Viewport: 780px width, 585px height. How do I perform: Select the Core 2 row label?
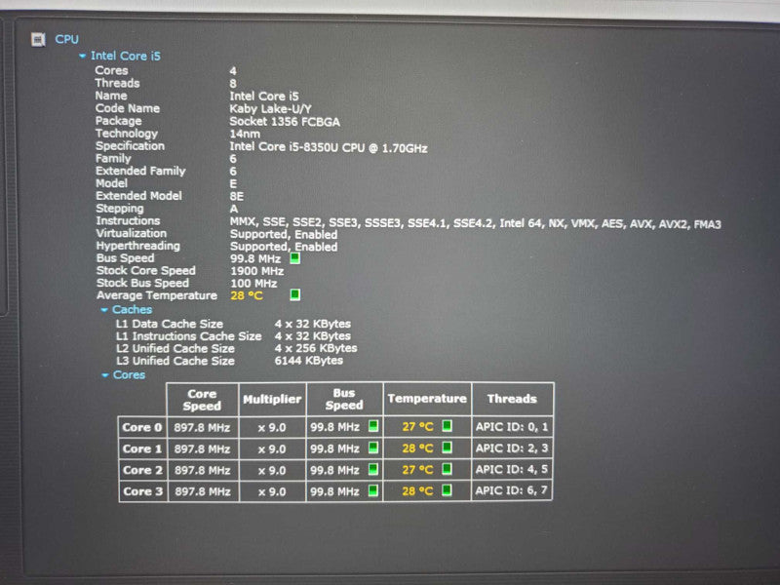142,471
